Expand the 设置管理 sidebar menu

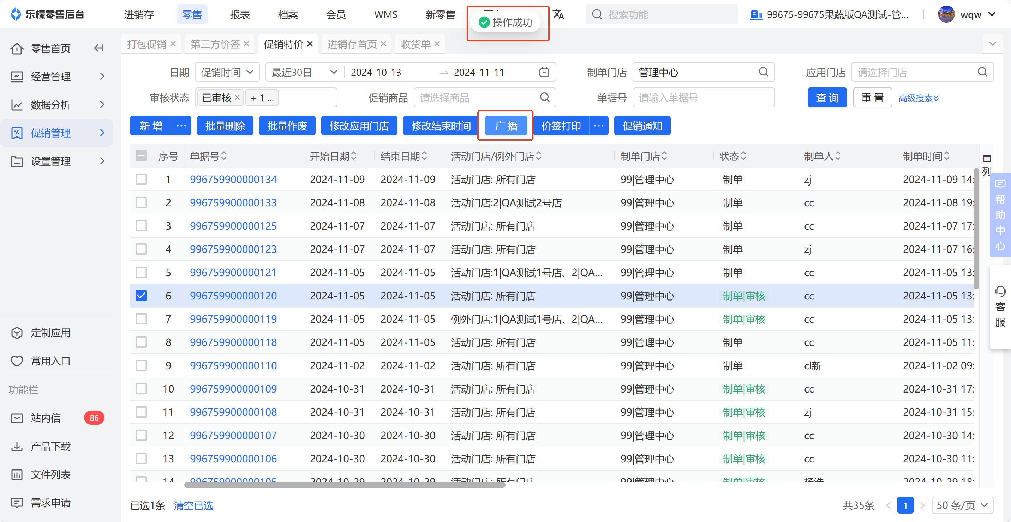pyautogui.click(x=56, y=161)
